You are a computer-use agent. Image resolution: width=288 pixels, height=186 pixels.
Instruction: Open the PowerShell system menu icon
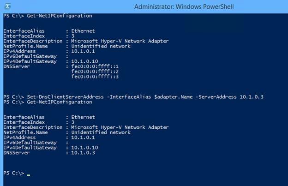[7, 6]
